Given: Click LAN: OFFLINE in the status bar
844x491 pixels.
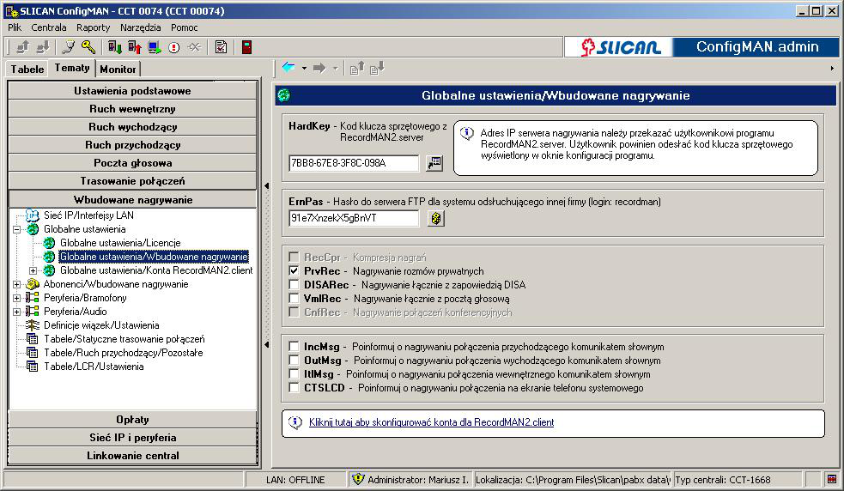Looking at the screenshot, I should pos(295,480).
